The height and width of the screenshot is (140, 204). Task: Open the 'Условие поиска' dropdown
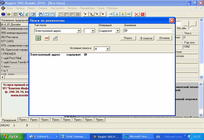coord(108,49)
